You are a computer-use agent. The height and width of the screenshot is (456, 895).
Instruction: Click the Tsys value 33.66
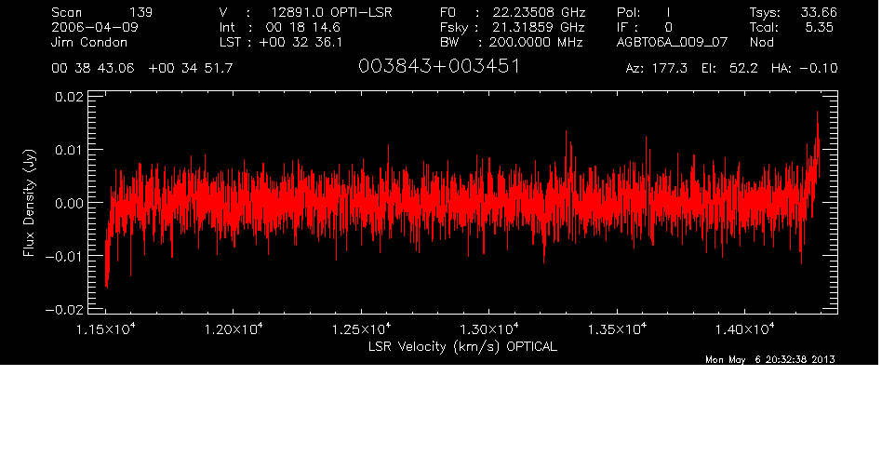tap(819, 12)
